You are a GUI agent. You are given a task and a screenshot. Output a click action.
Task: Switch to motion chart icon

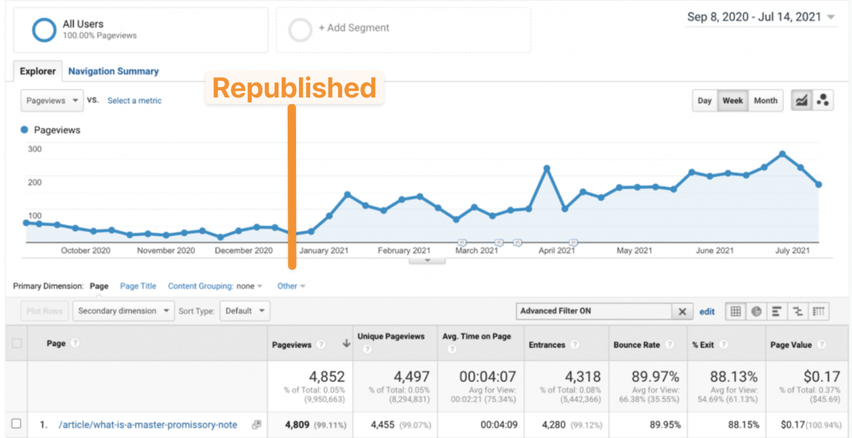tap(822, 100)
